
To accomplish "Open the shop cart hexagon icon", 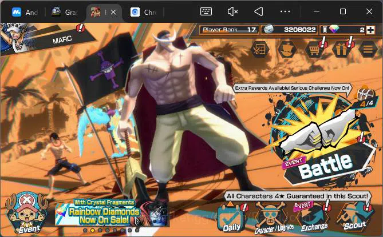I will click(314, 50).
